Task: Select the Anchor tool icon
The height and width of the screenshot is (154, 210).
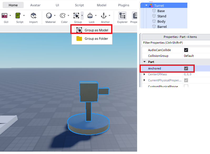Action: (104, 16)
